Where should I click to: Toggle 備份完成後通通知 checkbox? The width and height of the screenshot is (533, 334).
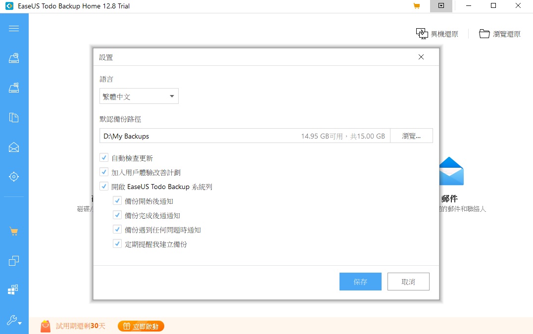117,215
